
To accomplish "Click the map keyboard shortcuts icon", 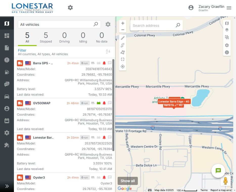I will point(149,190).
